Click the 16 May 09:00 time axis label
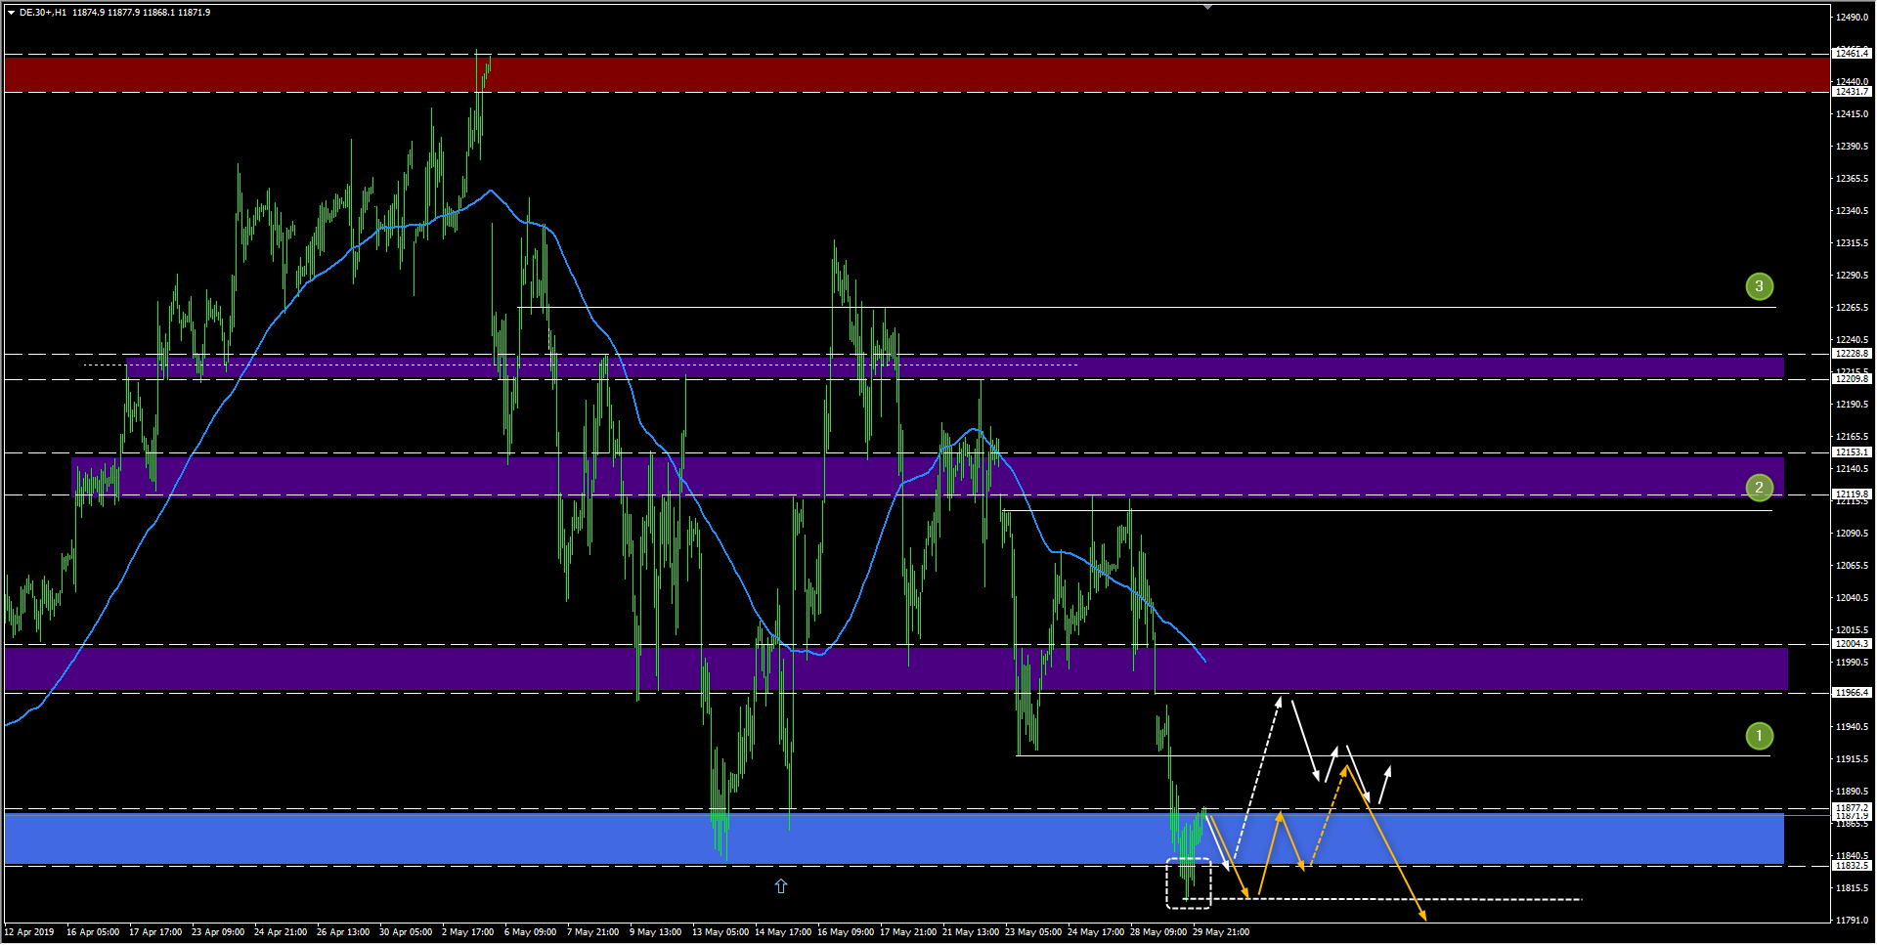Screen dimensions: 1877x945 [x=846, y=932]
